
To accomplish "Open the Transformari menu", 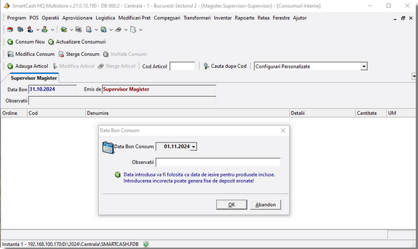I will (197, 18).
